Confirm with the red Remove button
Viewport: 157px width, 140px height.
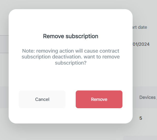click(99, 99)
